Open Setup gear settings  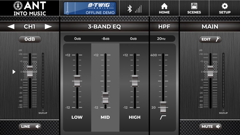(225, 8)
